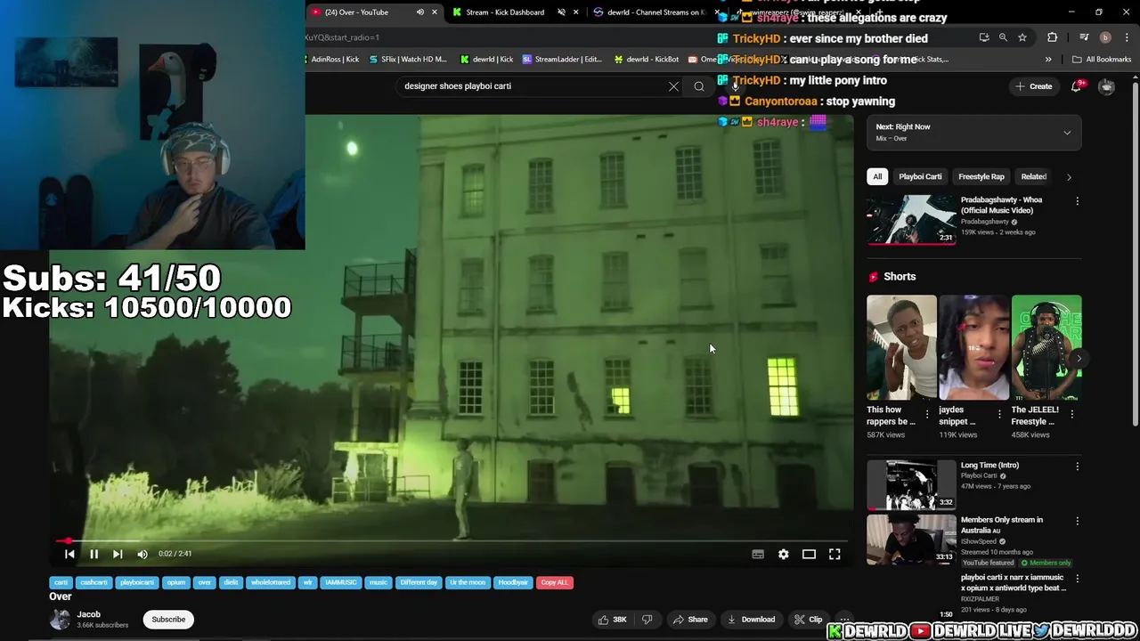Open options menu for JELEEL Freestyle short

(x=1071, y=414)
